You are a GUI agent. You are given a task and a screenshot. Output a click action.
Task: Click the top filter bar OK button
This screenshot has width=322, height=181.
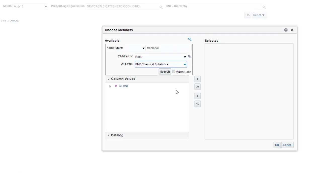248,15
